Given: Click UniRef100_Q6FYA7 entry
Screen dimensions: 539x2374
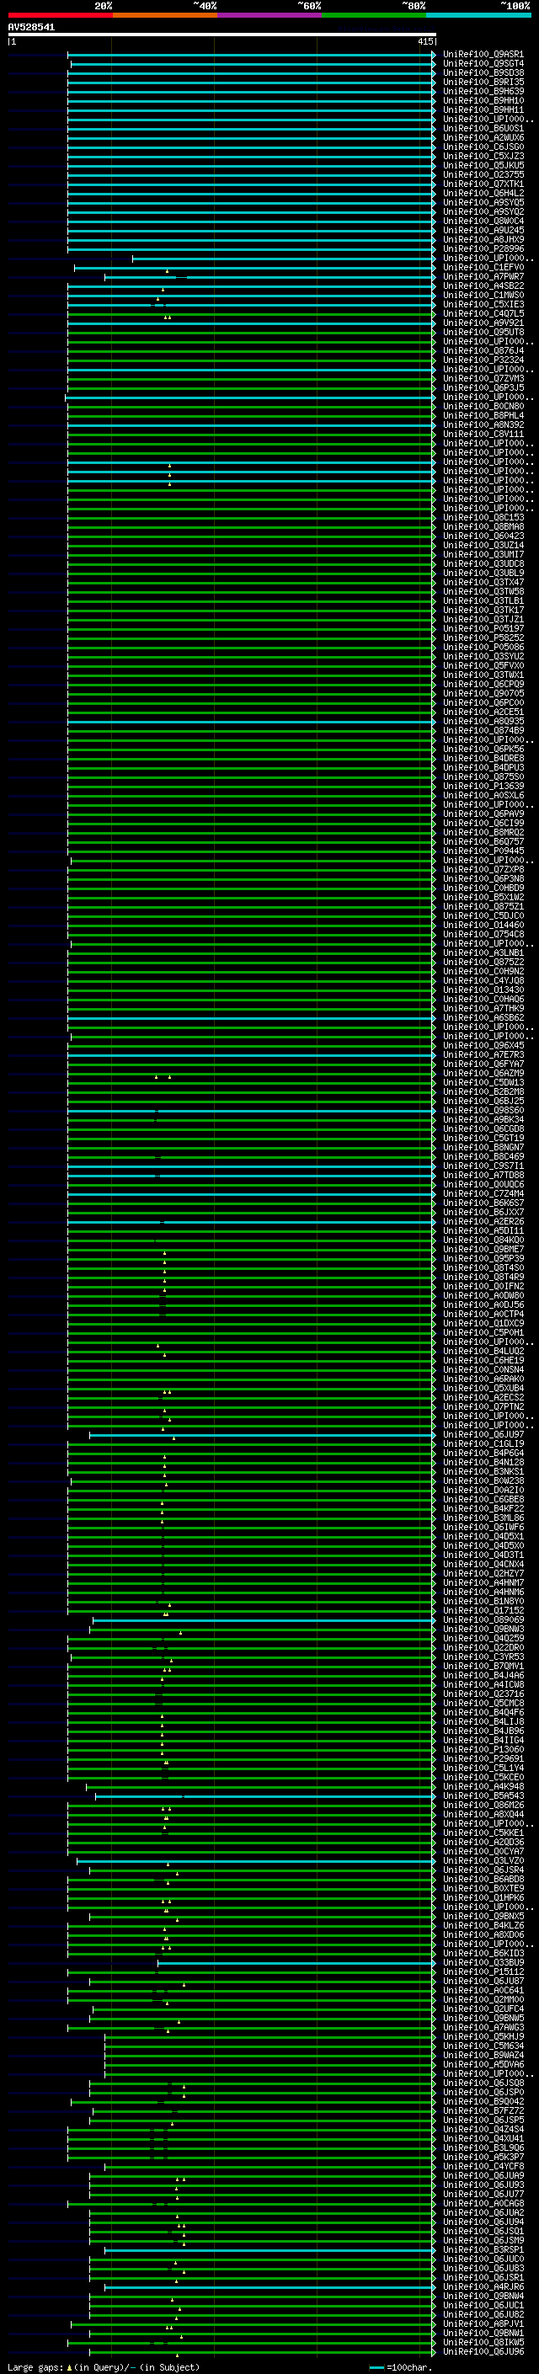Looking at the screenshot, I should pos(483,1064).
